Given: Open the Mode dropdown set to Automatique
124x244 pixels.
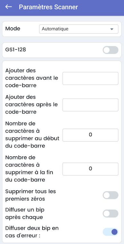Looking at the screenshot, I should coord(79,29).
